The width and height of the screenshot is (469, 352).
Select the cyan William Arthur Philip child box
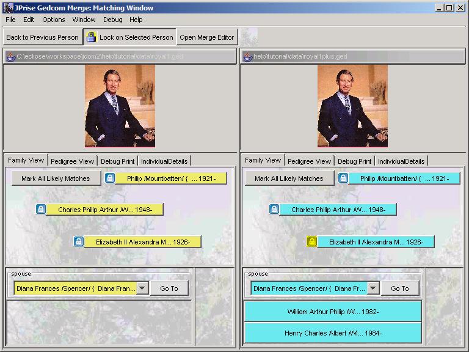pyautogui.click(x=333, y=312)
